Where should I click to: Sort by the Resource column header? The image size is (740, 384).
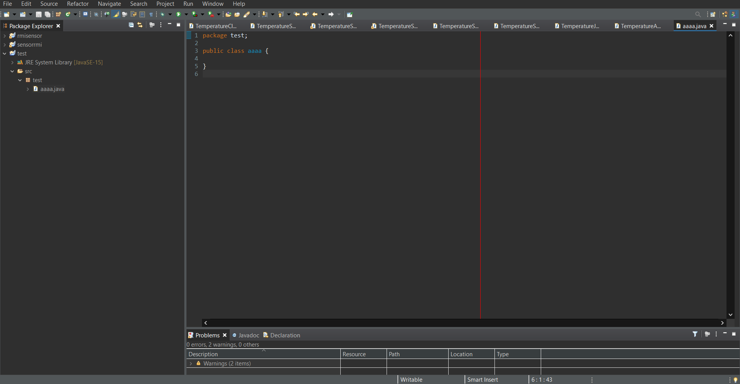(x=363, y=354)
